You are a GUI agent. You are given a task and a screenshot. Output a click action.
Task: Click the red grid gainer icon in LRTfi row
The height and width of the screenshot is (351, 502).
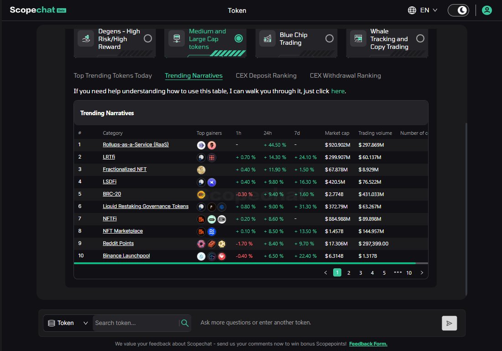point(212,157)
